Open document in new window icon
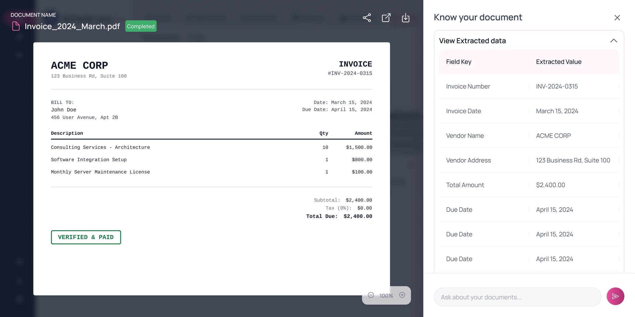Image resolution: width=635 pixels, height=317 pixels. tap(386, 18)
